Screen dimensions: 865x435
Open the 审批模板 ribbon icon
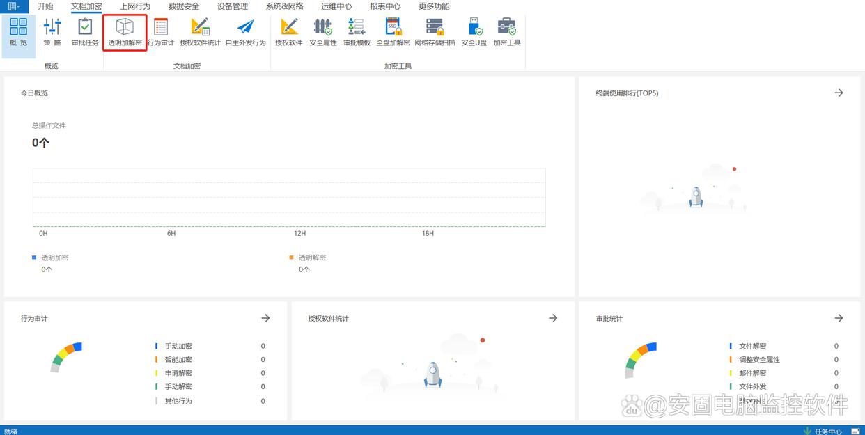(x=357, y=33)
